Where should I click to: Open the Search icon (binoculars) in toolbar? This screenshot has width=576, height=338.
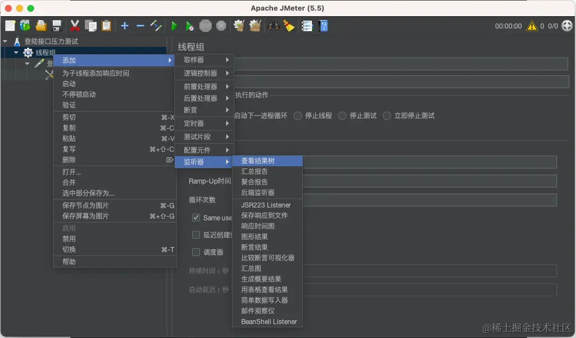(x=272, y=25)
